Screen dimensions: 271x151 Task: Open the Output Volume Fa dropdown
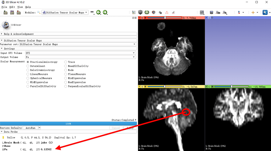pyautogui.click(x=81, y=57)
